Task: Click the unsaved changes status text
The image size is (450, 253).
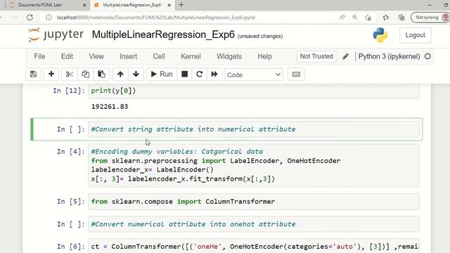Action: coord(260,36)
